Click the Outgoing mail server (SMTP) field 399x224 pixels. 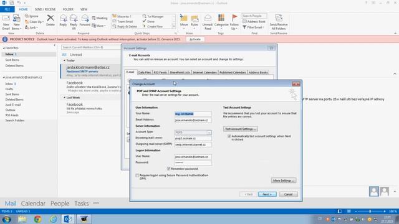pyautogui.click(x=193, y=144)
